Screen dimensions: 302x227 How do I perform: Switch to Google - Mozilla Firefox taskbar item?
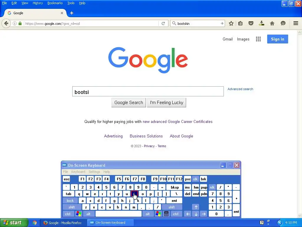coord(63,223)
